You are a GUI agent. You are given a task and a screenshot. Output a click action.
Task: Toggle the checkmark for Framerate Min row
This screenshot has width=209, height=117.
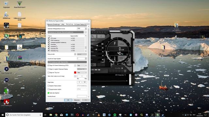(49, 48)
